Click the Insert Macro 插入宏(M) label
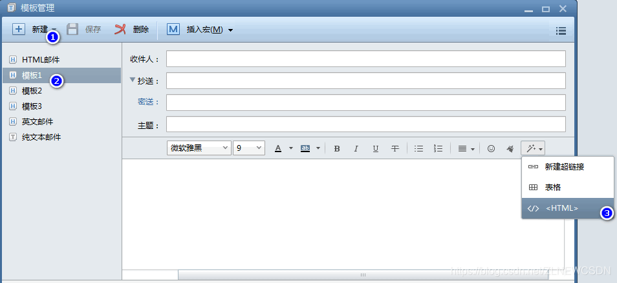 tap(204, 30)
